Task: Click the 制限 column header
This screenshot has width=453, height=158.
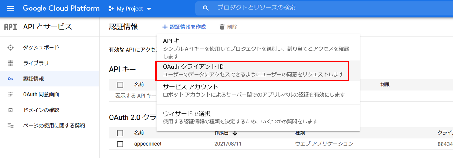Action: click(x=385, y=85)
